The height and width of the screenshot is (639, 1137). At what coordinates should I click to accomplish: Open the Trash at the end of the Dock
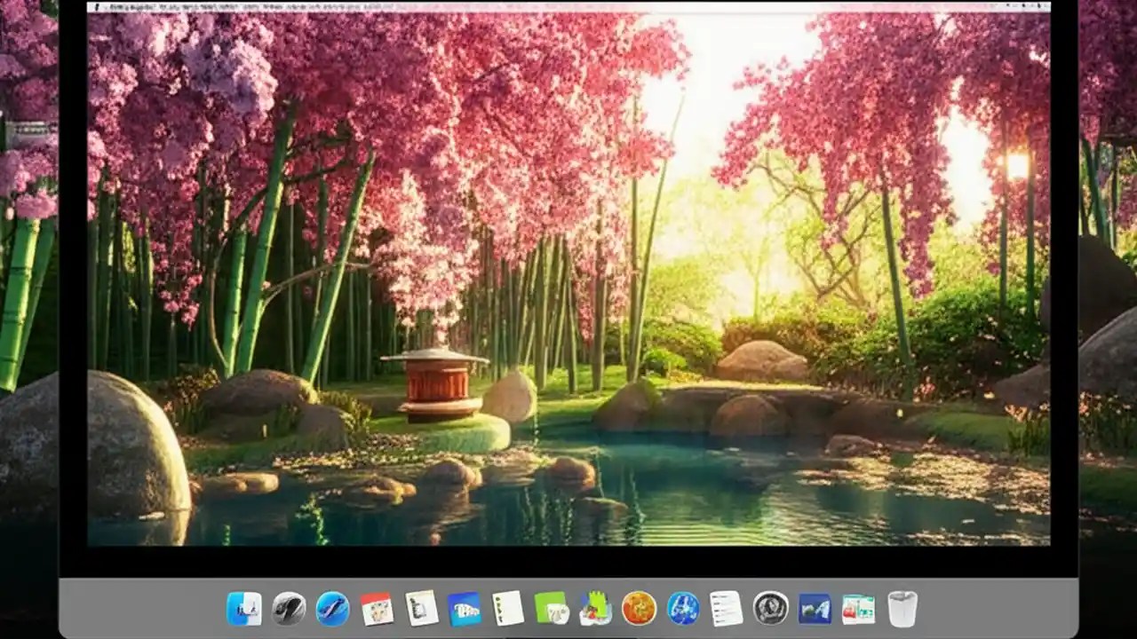tap(902, 609)
